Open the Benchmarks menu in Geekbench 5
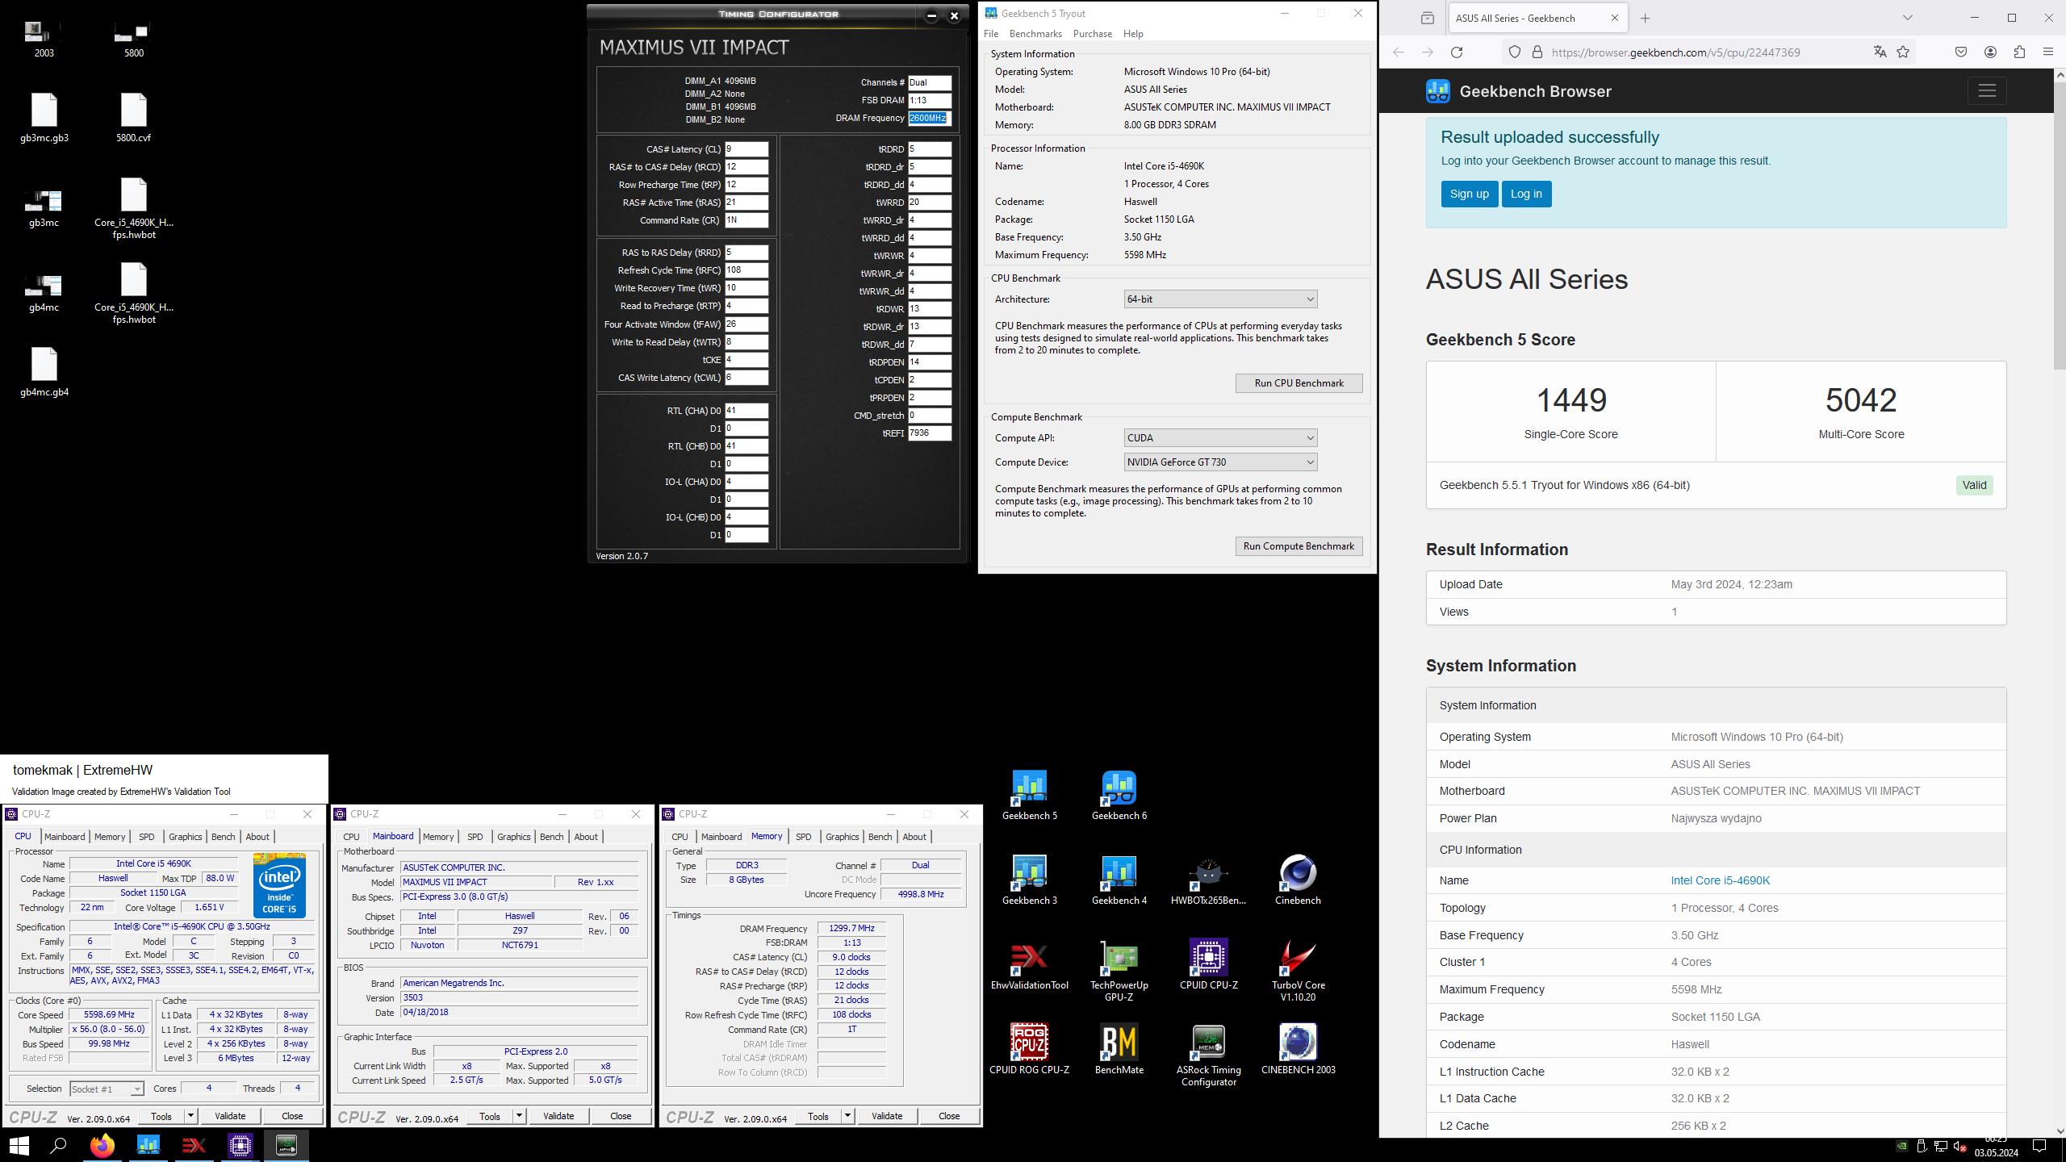This screenshot has width=2066, height=1162. (x=1035, y=34)
